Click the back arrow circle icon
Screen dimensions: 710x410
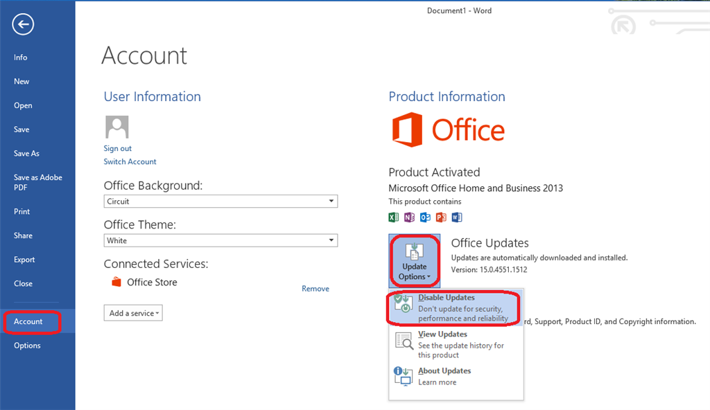[x=23, y=24]
